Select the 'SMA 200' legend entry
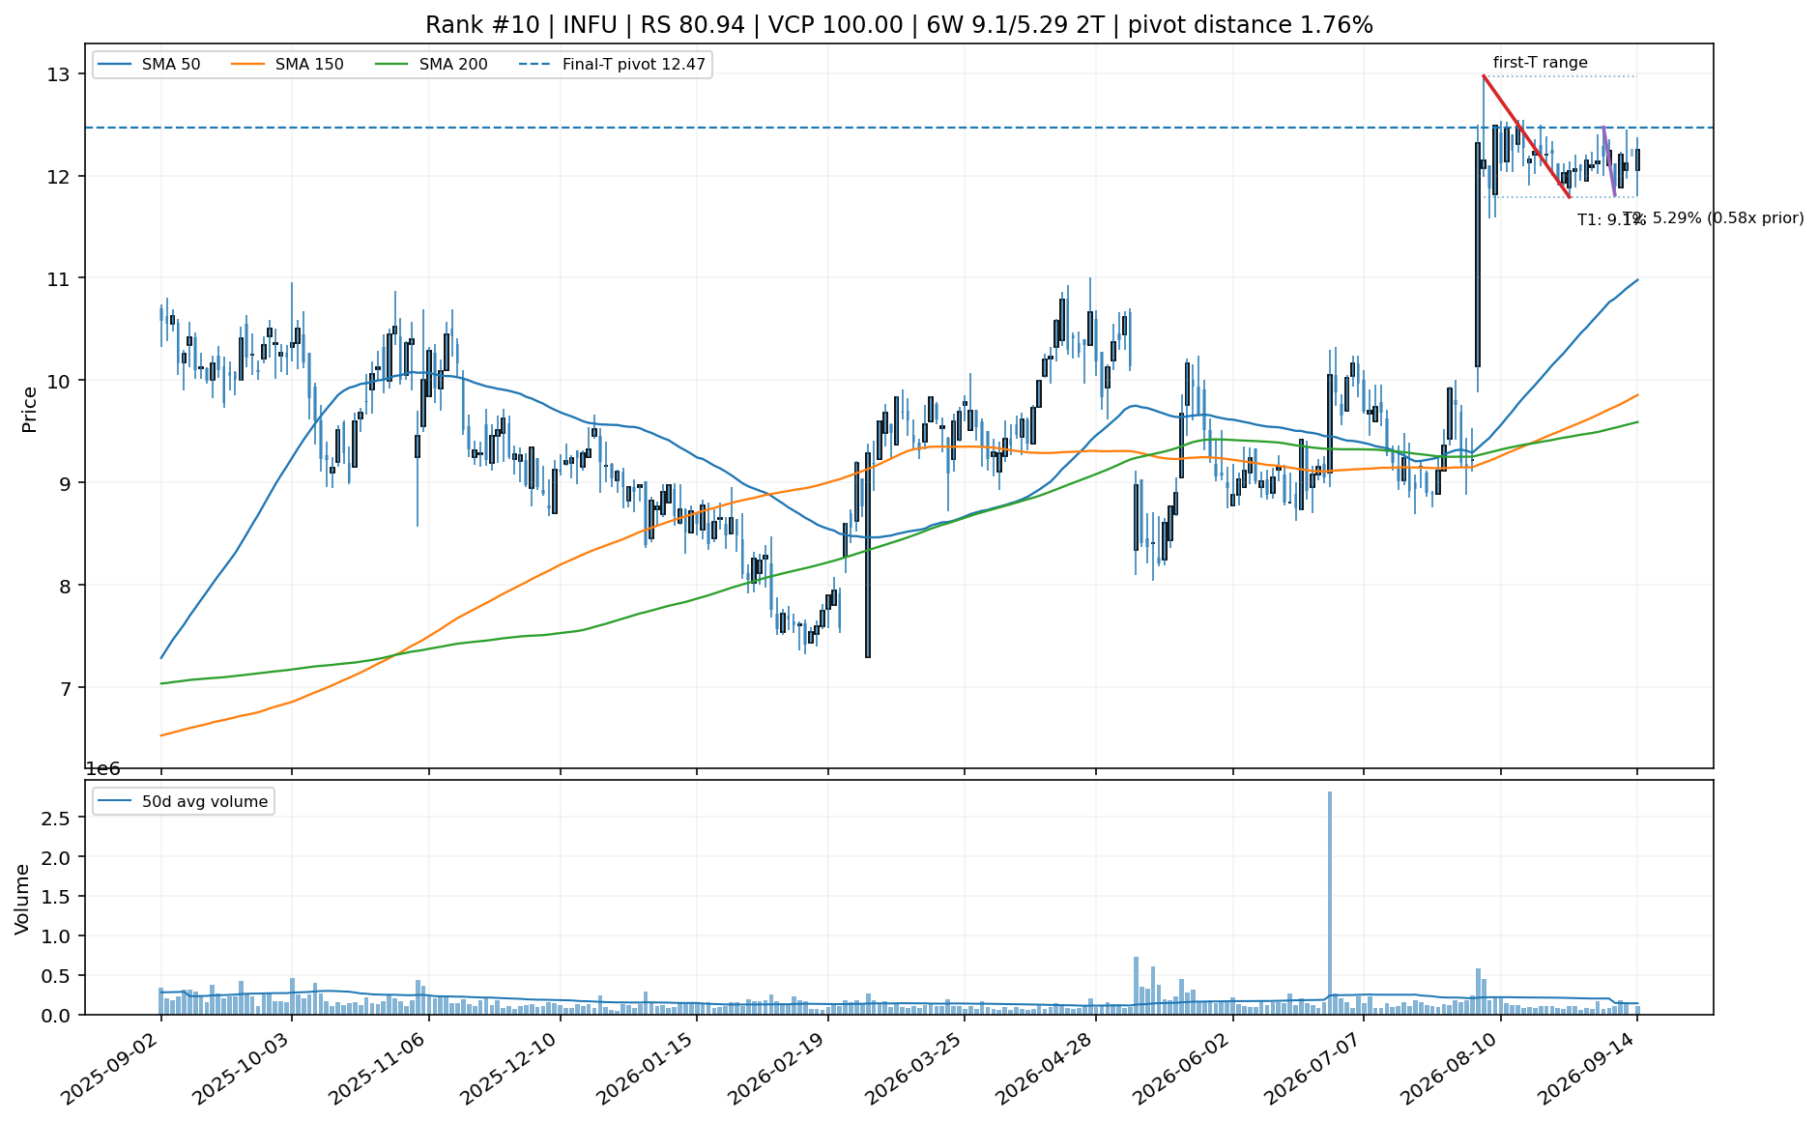 click(x=431, y=65)
